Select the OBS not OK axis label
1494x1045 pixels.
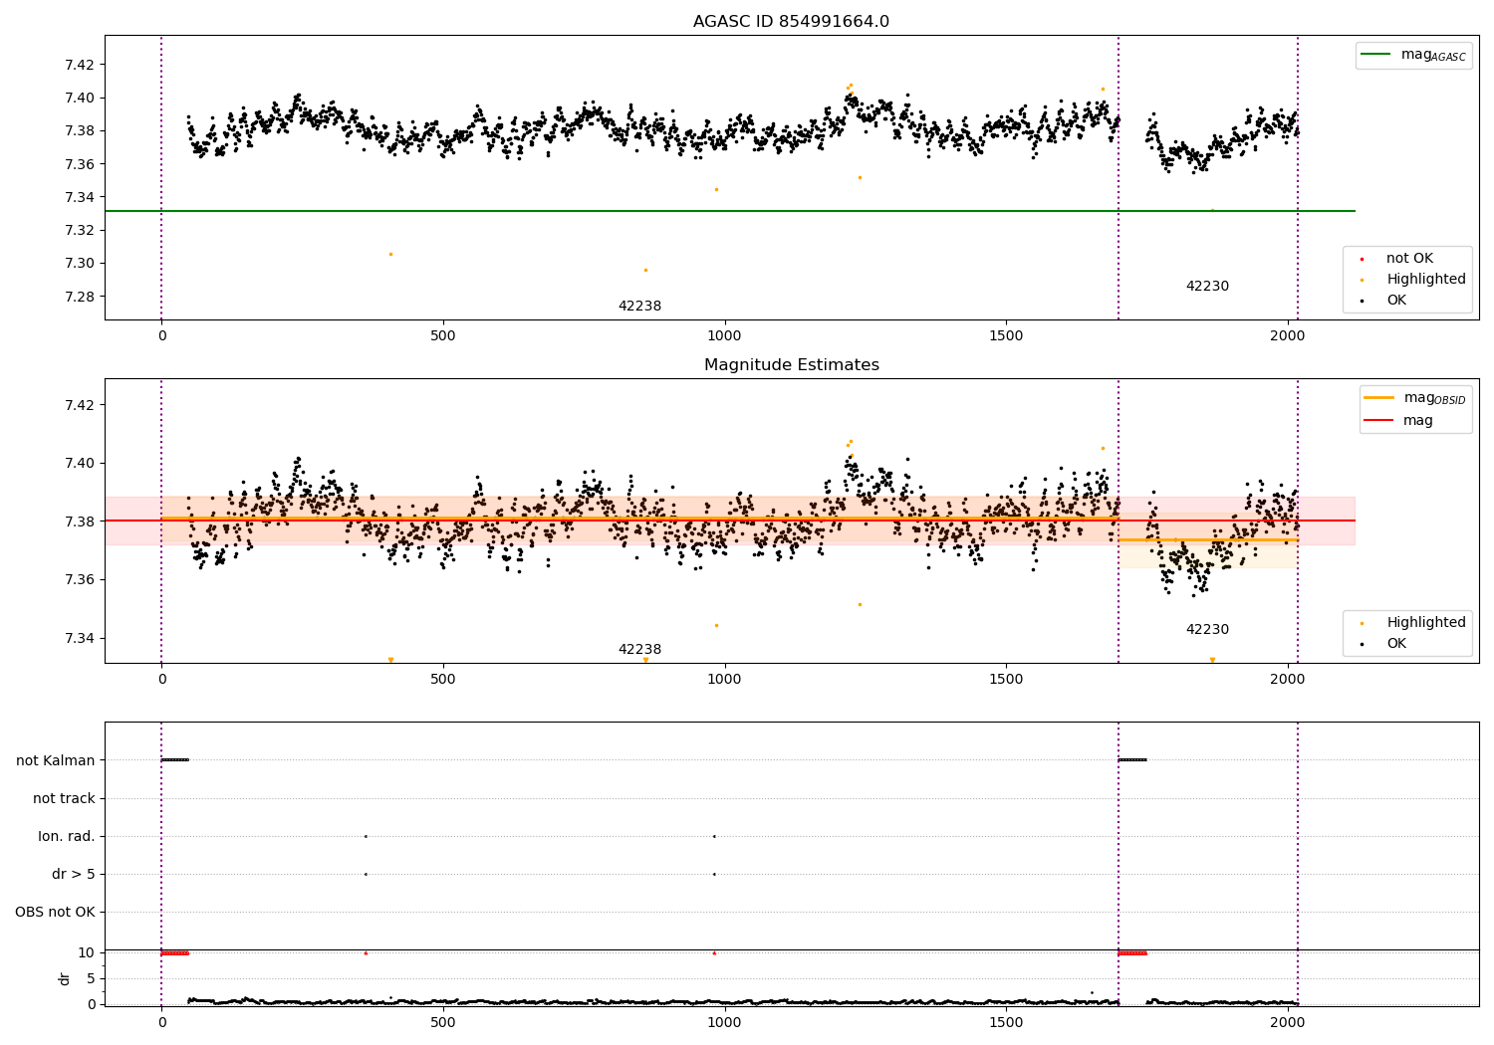click(x=55, y=912)
